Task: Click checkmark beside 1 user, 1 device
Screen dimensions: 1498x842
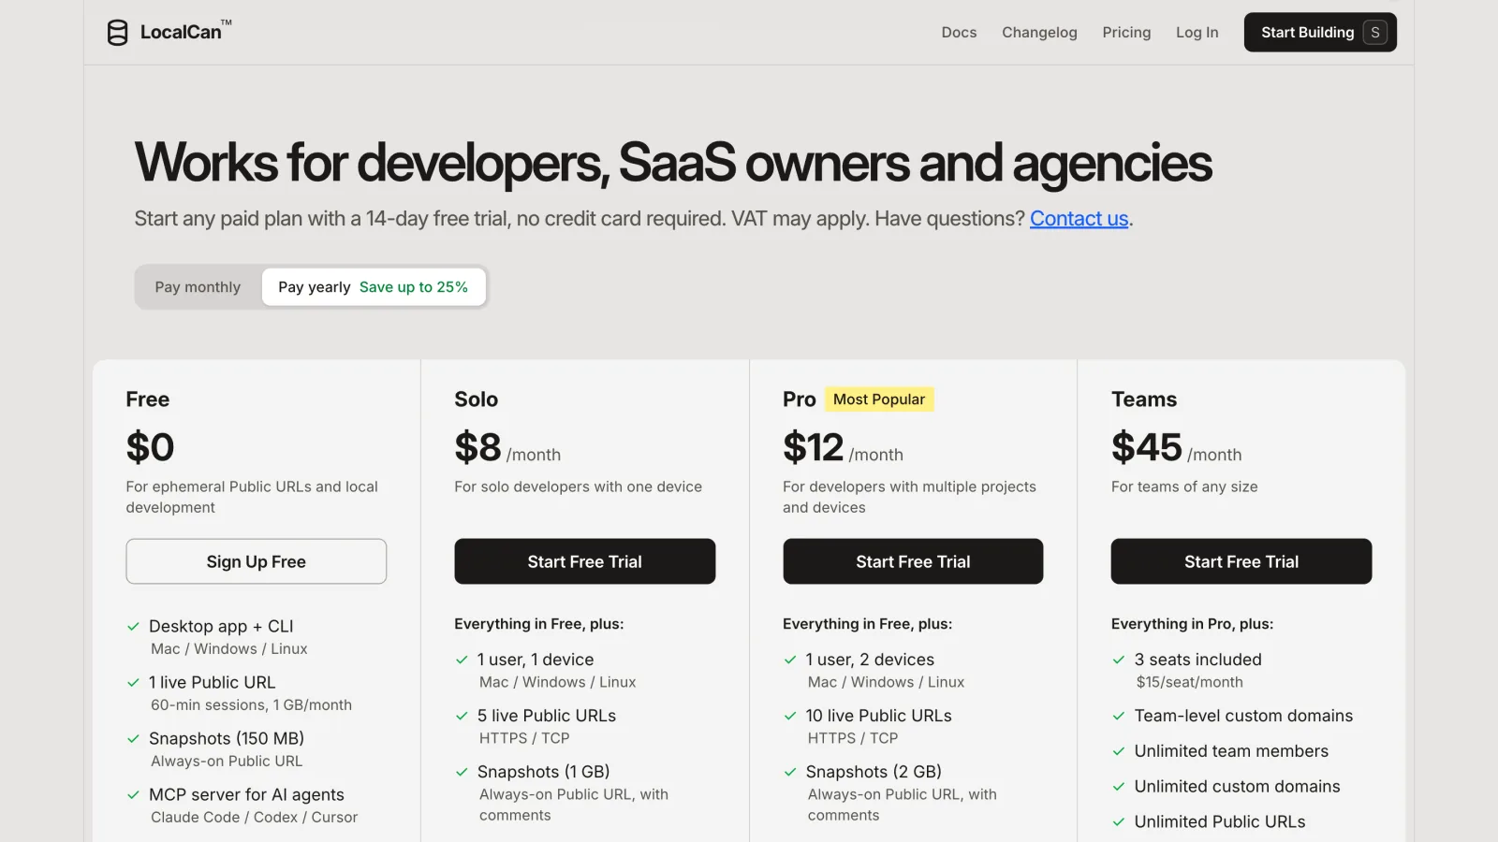Action: 462,660
